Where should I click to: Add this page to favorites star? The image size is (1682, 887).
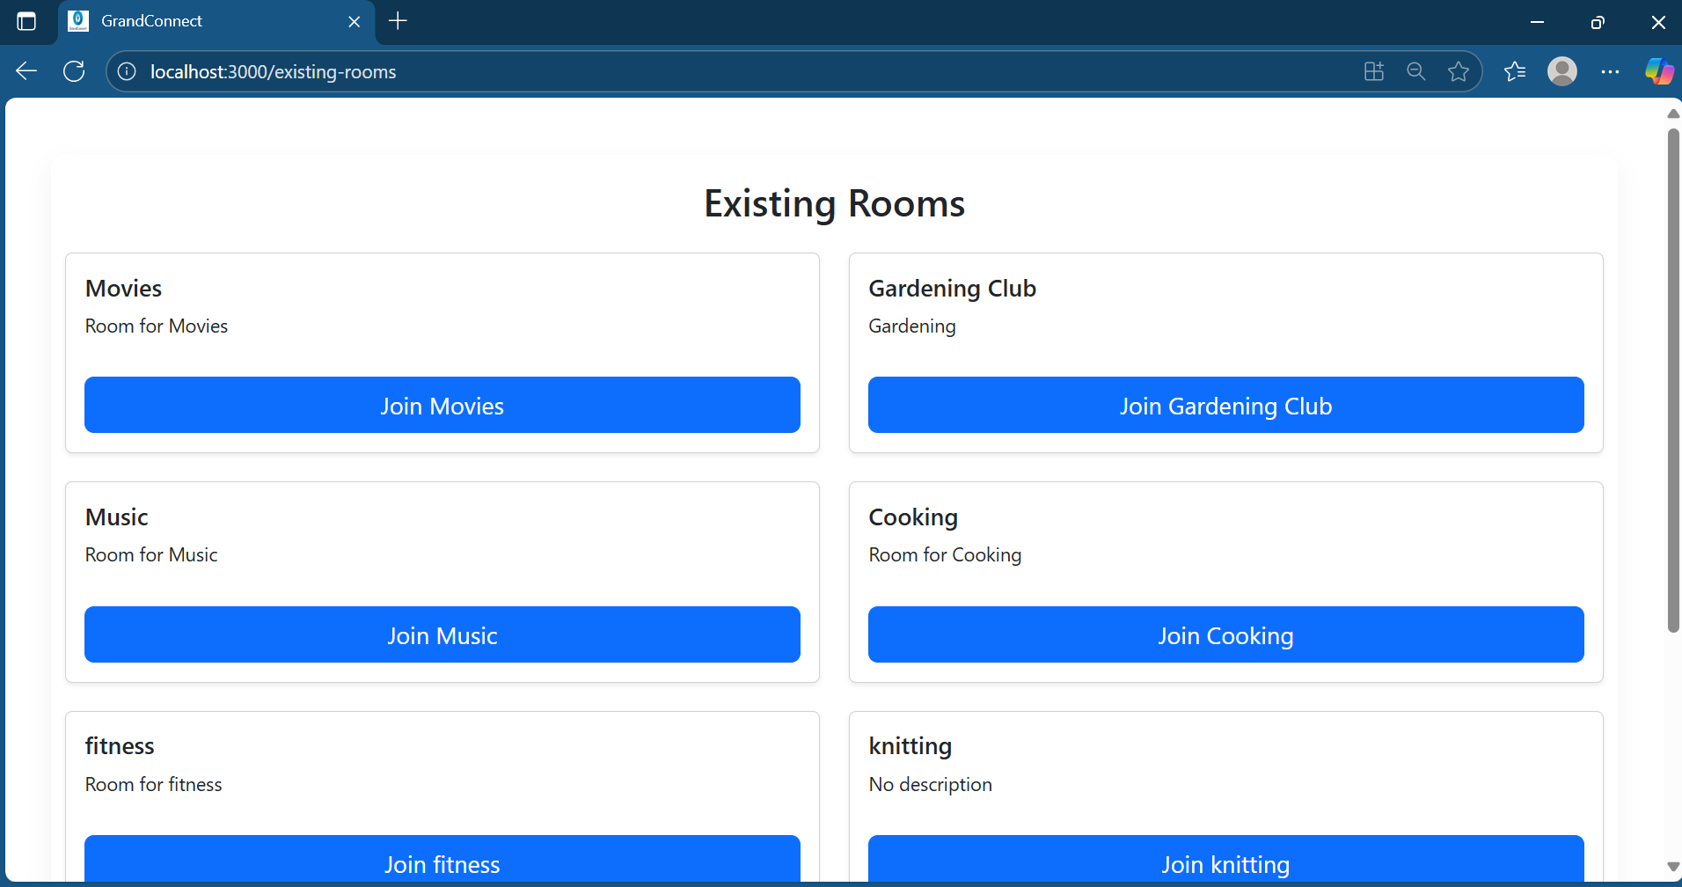(x=1459, y=71)
